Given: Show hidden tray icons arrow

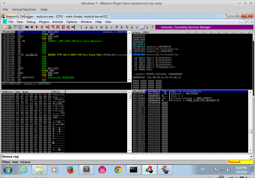Looking at the screenshot, I should tap(210, 170).
